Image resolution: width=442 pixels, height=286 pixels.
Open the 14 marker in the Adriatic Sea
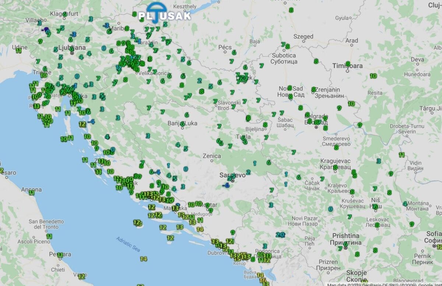[x=143, y=259]
